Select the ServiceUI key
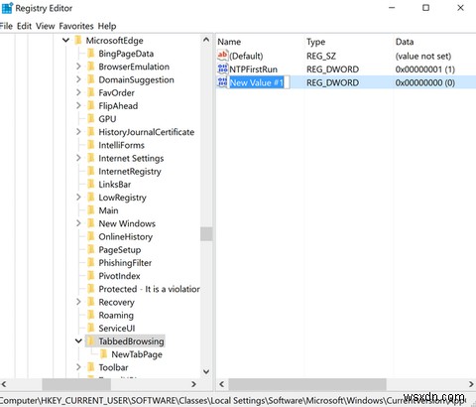The image size is (476, 407). [117, 329]
